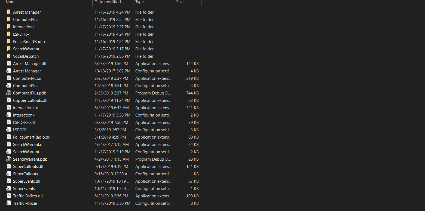The width and height of the screenshot is (425, 211).
Task: Select the "8 KB" size value
Action: coord(195,203)
